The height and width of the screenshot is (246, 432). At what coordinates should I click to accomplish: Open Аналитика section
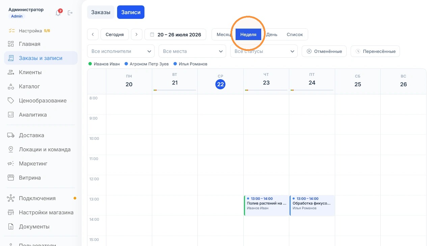[41, 115]
